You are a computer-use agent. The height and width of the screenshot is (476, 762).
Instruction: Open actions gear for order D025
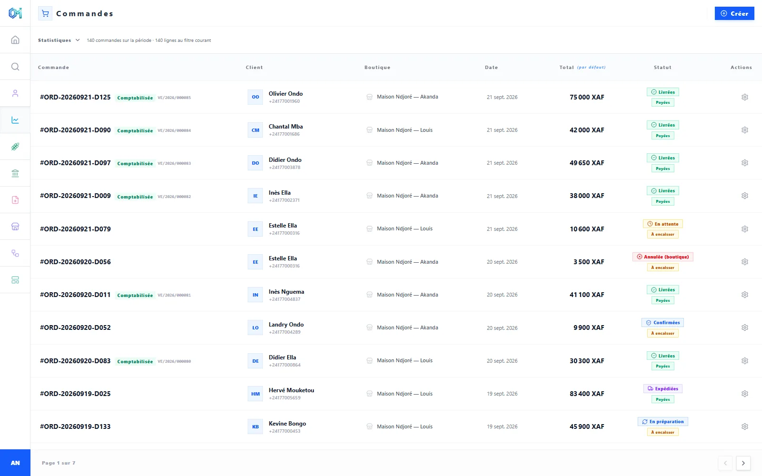click(745, 394)
